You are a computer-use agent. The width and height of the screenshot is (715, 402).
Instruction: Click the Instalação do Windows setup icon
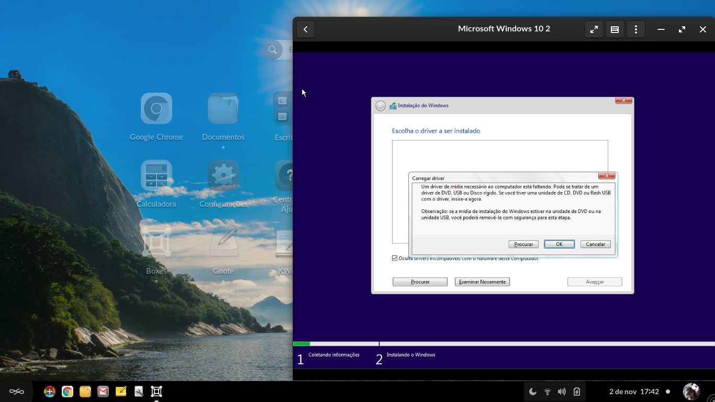[x=393, y=106]
